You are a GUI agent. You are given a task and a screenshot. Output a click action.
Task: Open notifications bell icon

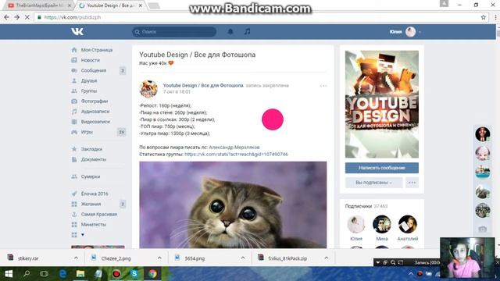click(x=230, y=31)
